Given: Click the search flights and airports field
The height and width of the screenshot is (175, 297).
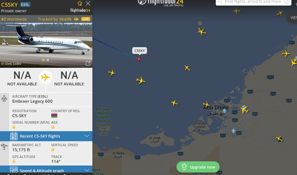Looking at the screenshot, I should pos(253,2).
